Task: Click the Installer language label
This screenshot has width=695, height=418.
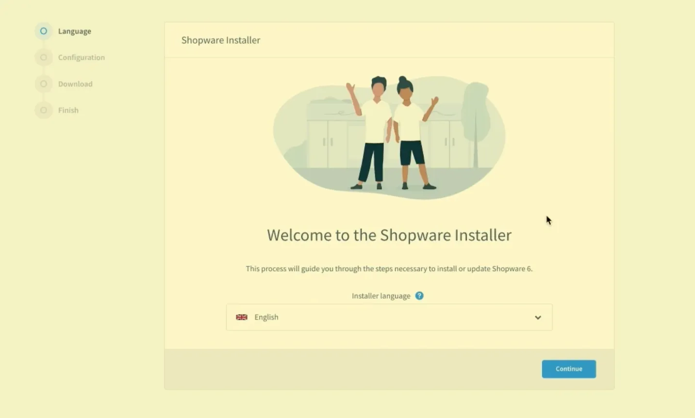Action: click(x=381, y=296)
